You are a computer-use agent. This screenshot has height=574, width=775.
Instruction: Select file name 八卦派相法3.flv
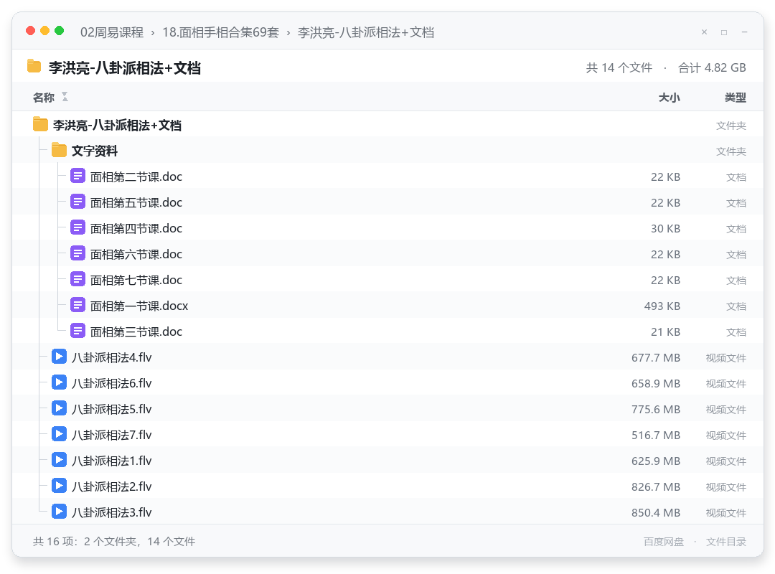tap(112, 512)
